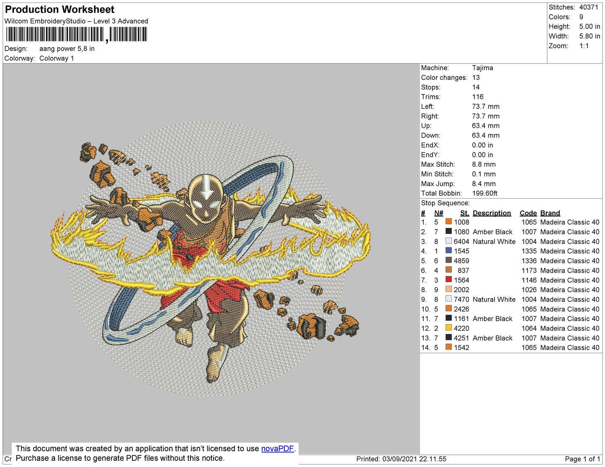Click the 'Page 1 of 1' footer text

point(582,459)
